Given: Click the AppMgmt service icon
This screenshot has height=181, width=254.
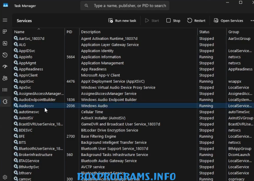Looking at the screenshot, I should (x=16, y=63).
